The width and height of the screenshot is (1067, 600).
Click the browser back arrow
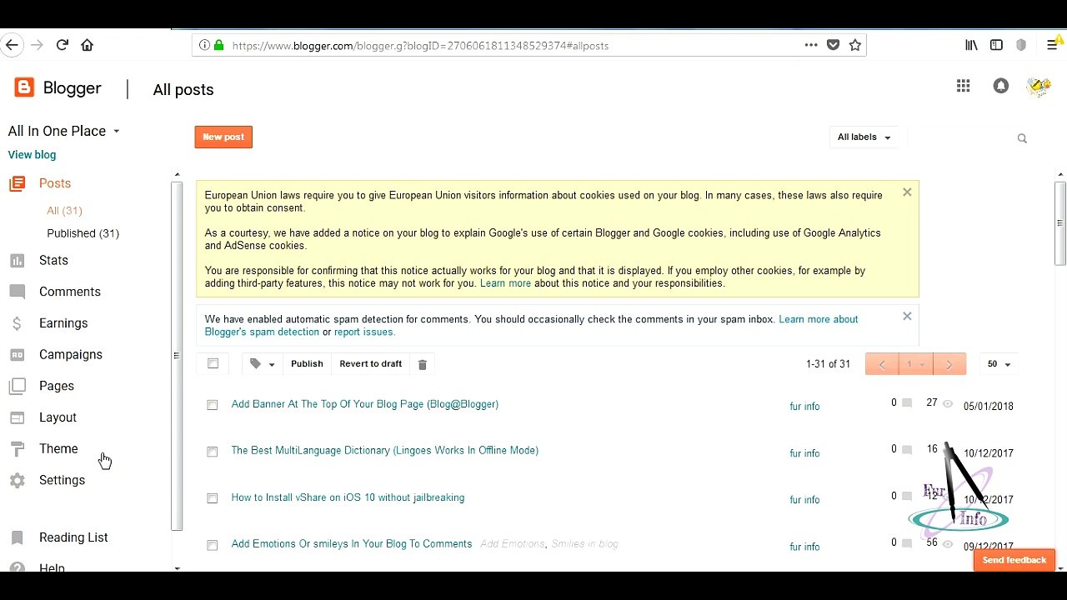12,45
